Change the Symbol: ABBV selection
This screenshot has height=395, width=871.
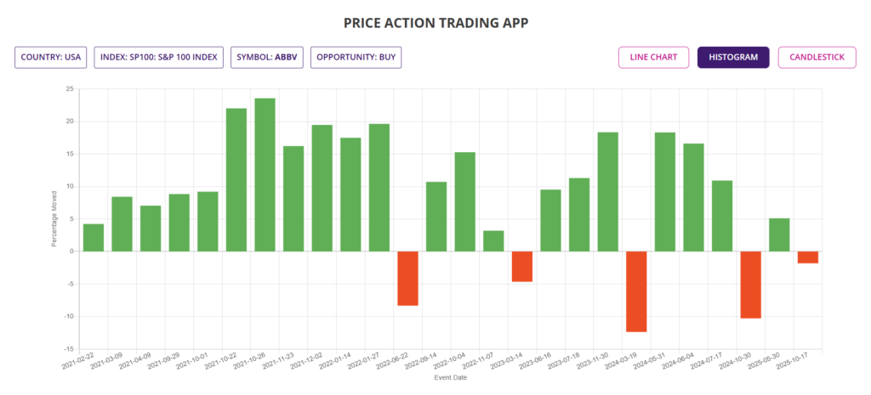coord(267,58)
